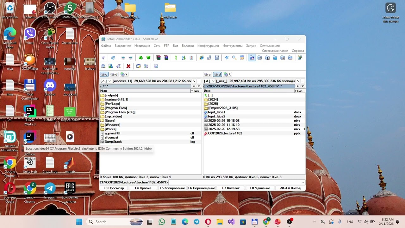
Task: Open Windows Start button on taskbar
Action: [x=79, y=222]
